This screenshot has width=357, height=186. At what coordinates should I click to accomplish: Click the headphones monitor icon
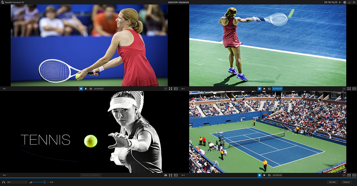3,182
